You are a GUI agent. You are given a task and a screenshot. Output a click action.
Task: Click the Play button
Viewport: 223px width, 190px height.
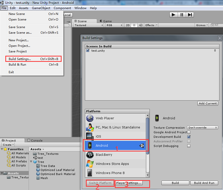pos(174,15)
